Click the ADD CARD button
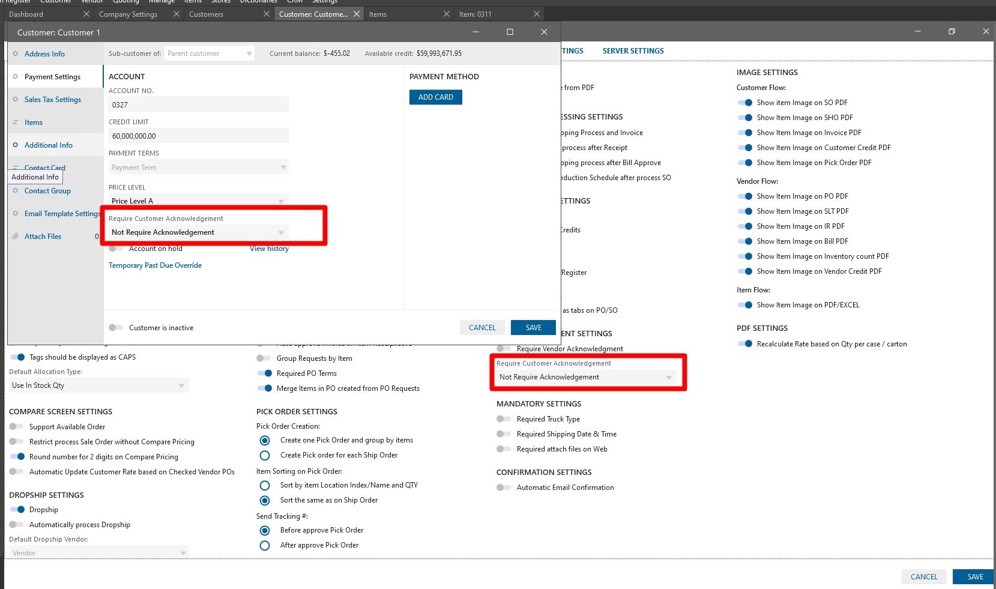Image resolution: width=996 pixels, height=589 pixels. (x=435, y=97)
